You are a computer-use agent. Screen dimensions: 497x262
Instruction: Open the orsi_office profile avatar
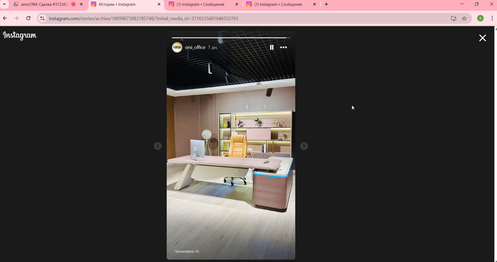[x=177, y=47]
